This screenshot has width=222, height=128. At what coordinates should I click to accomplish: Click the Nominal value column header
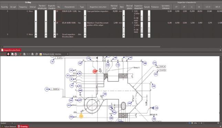[114, 7]
